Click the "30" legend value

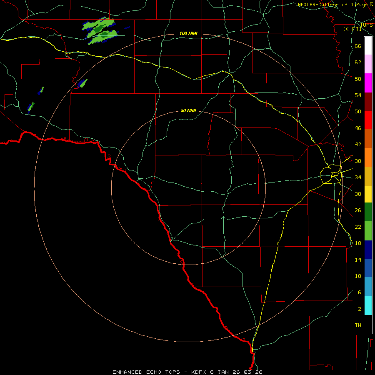(358, 194)
